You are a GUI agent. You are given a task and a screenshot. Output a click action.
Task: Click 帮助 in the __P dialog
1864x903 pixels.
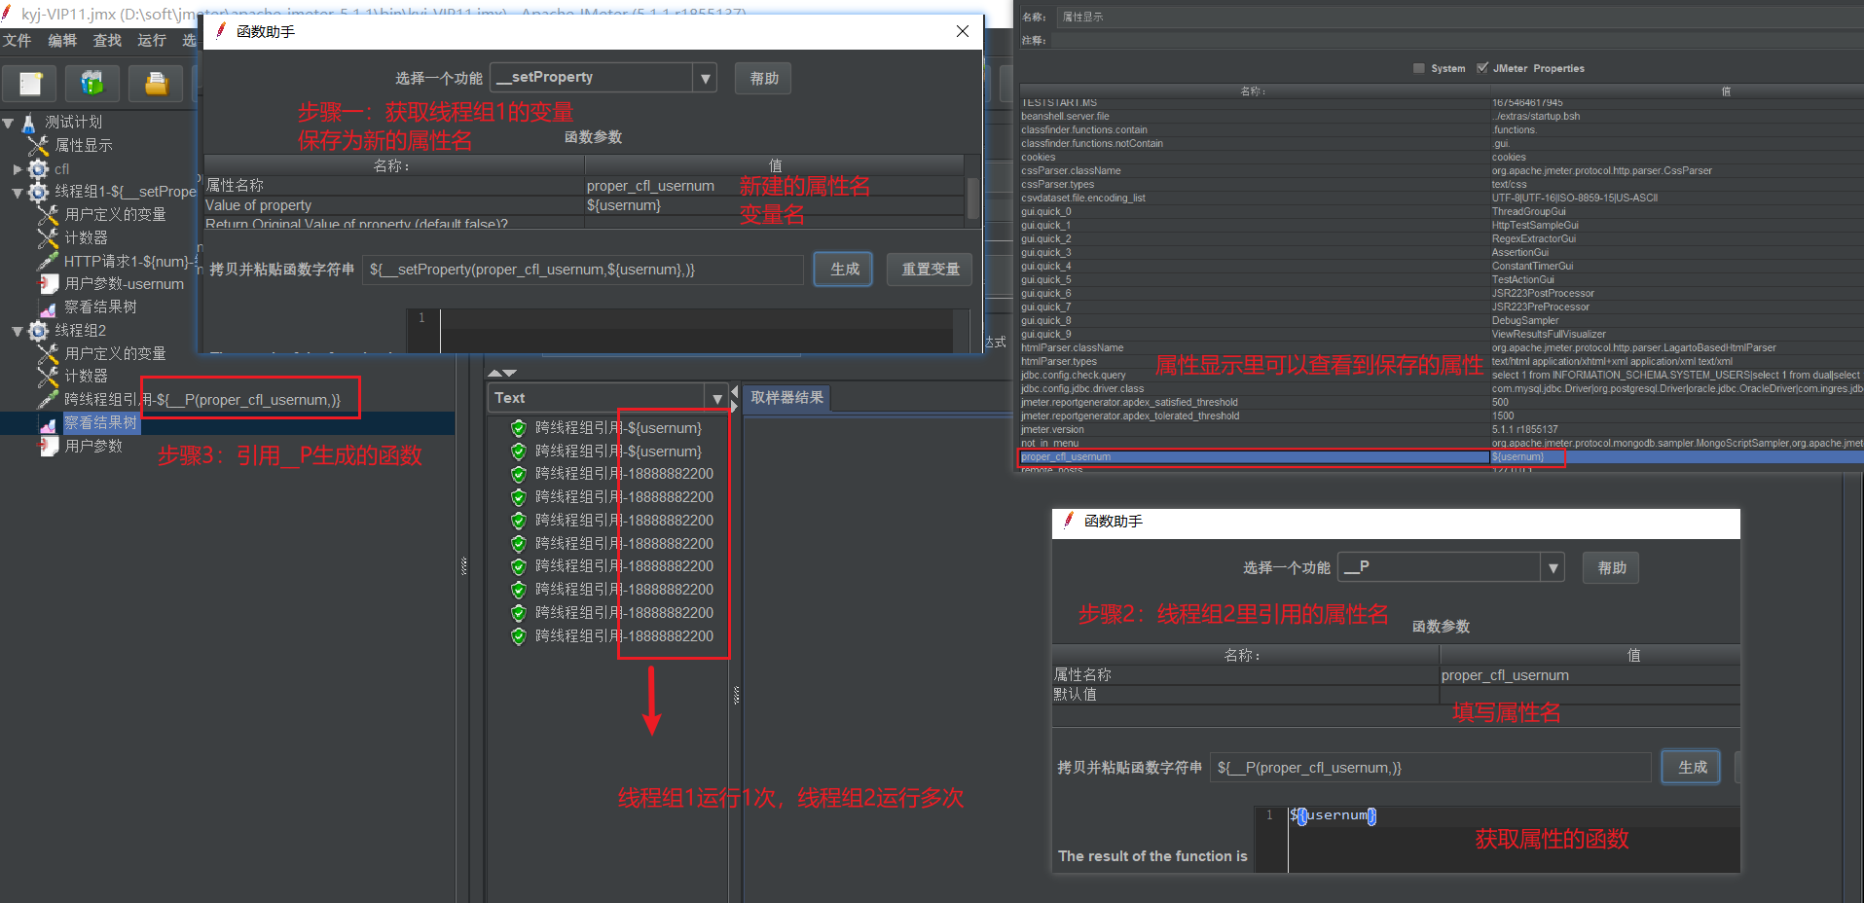tap(1612, 567)
